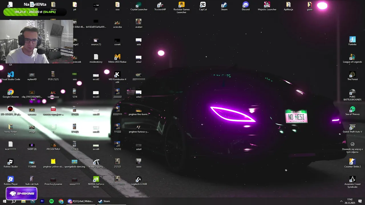Select the sooo file icon
365x205 pixels.
click(x=139, y=163)
